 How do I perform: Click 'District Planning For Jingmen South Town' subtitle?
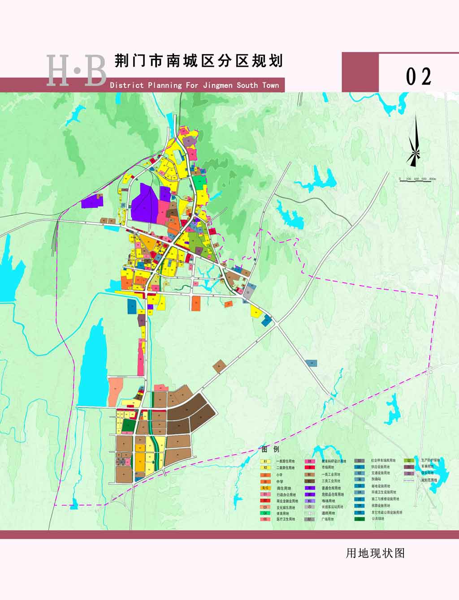click(194, 85)
